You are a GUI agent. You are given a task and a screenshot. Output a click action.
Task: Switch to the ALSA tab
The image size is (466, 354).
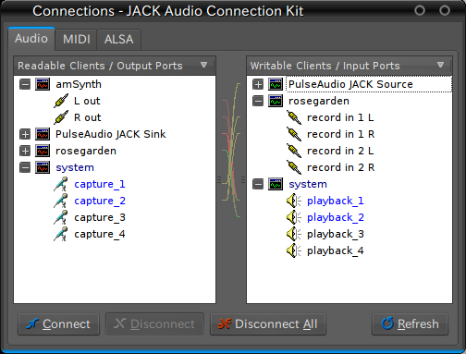(x=119, y=40)
